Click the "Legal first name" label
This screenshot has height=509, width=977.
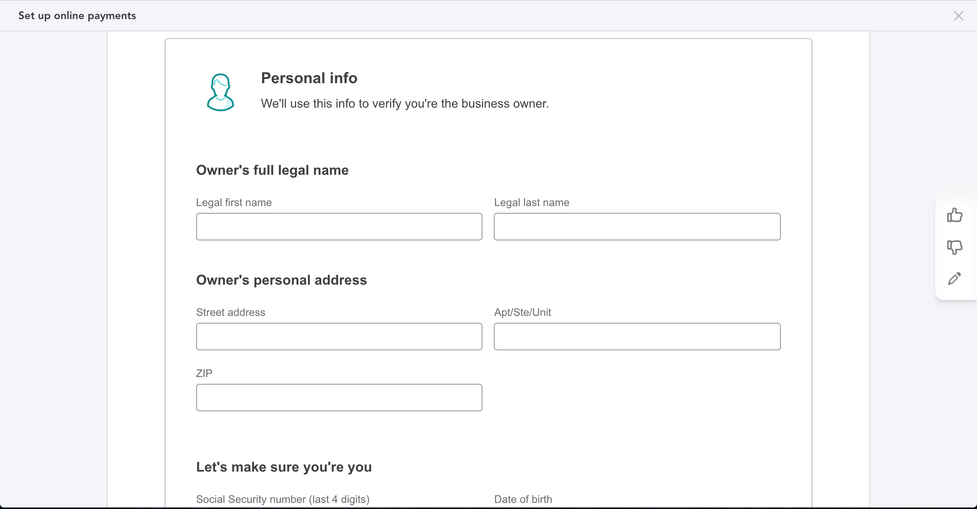click(x=234, y=202)
